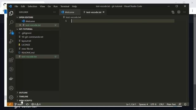Open the Help menu
196x110 pixels.
[x=74, y=6]
